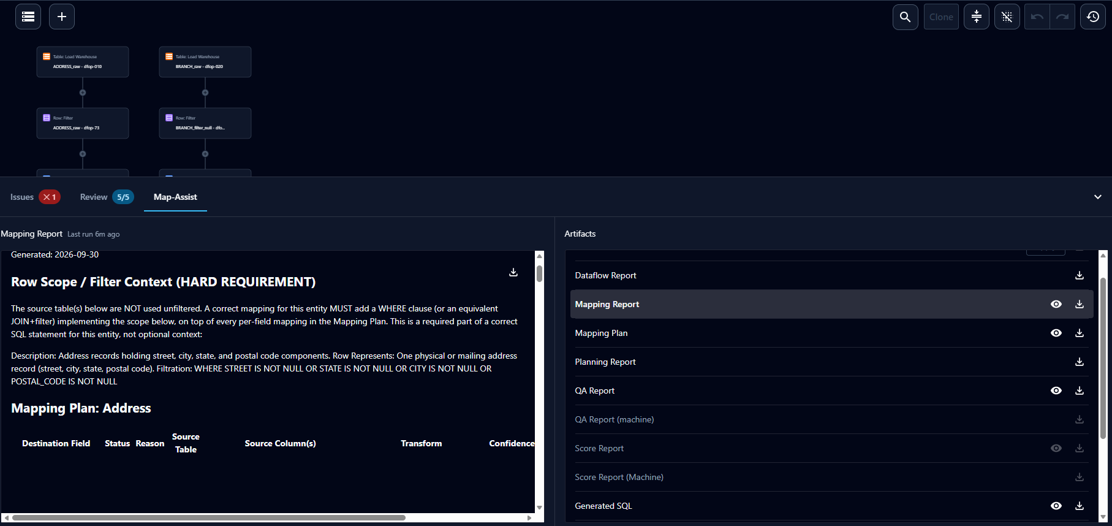Click the vertical compress layout icon
1112x526 pixels.
(x=977, y=17)
